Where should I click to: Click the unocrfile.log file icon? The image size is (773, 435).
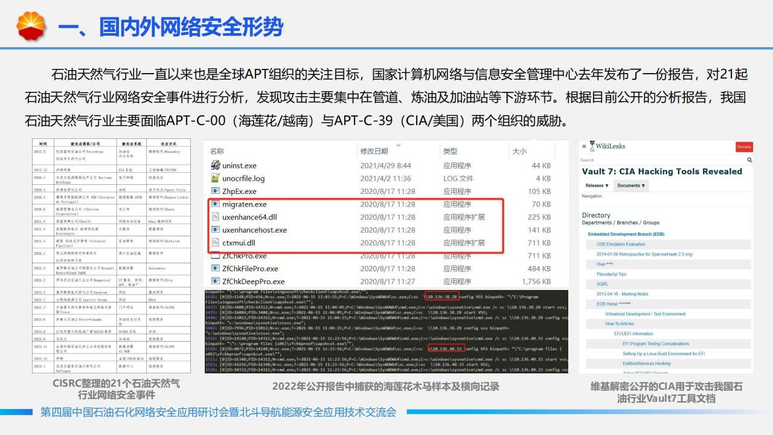[x=216, y=178]
